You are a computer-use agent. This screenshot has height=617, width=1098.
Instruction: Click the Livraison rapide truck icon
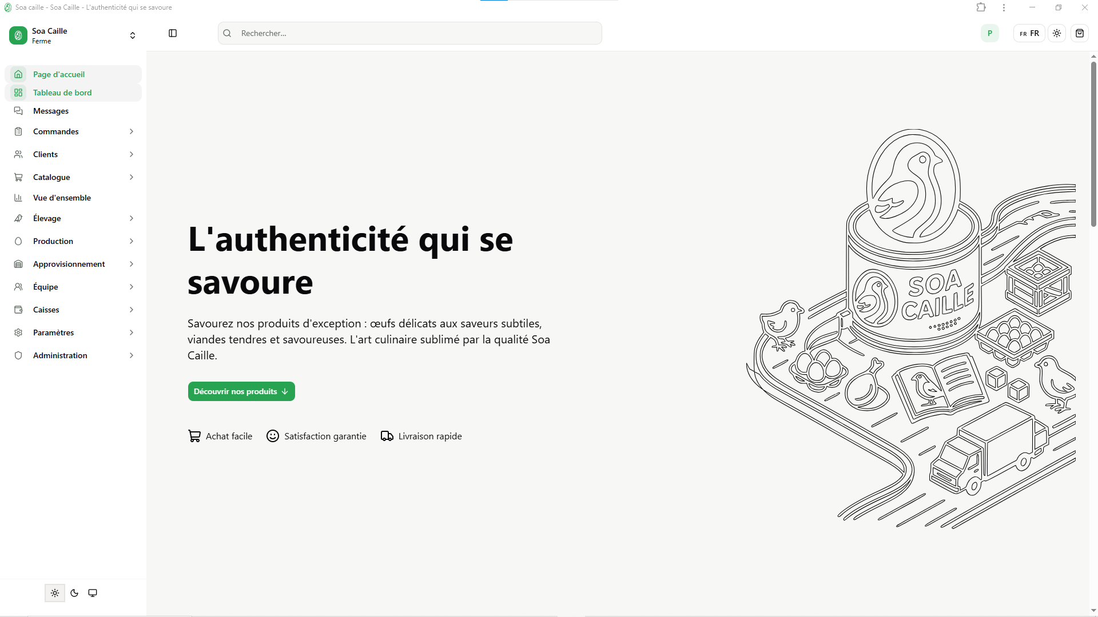click(387, 436)
